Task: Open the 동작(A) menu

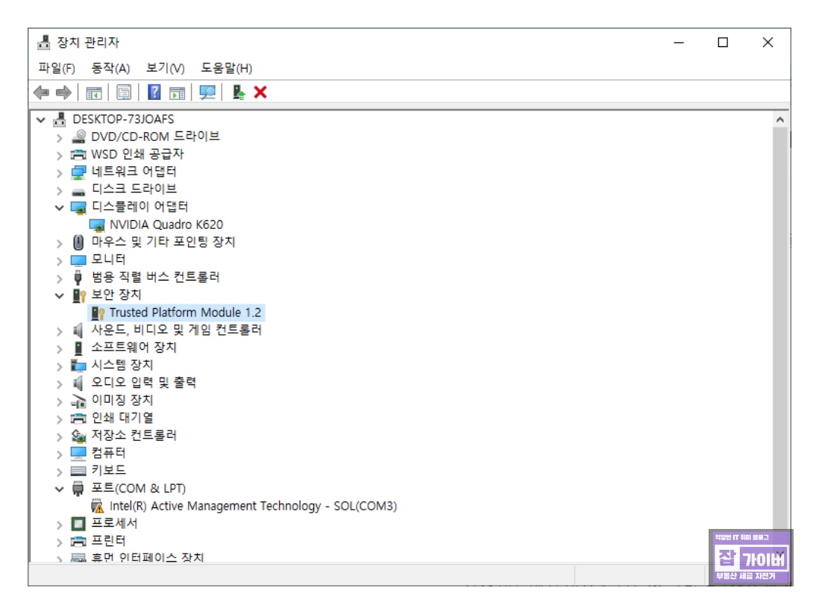Action: 110,69
